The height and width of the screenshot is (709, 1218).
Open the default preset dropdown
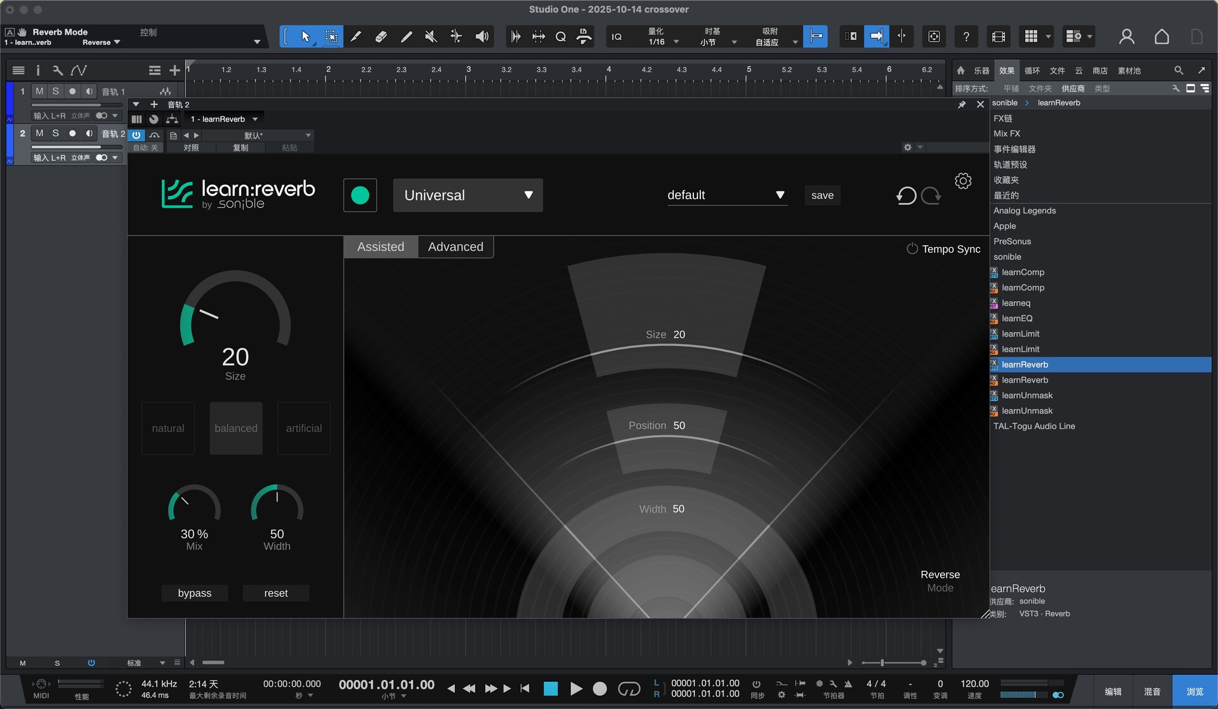(726, 195)
